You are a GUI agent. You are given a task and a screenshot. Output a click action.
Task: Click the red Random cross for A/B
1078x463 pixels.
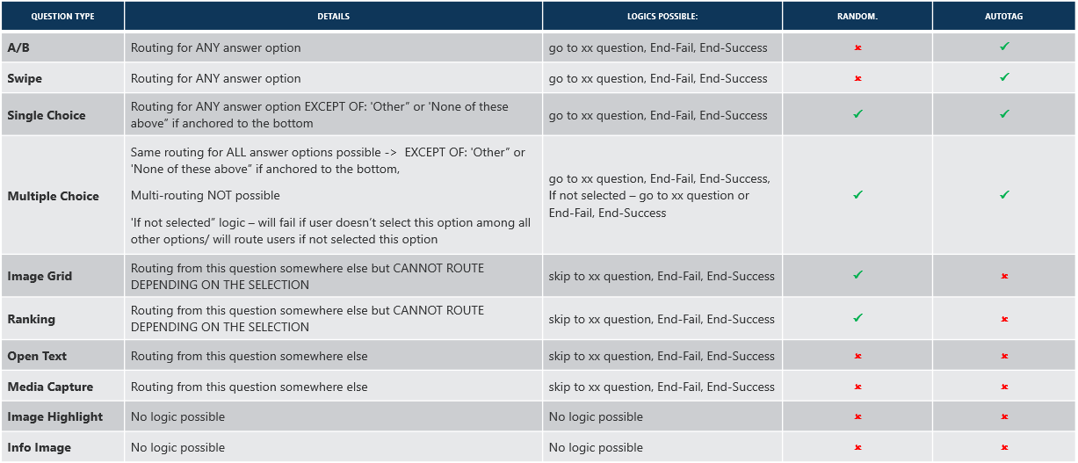pyautogui.click(x=857, y=48)
